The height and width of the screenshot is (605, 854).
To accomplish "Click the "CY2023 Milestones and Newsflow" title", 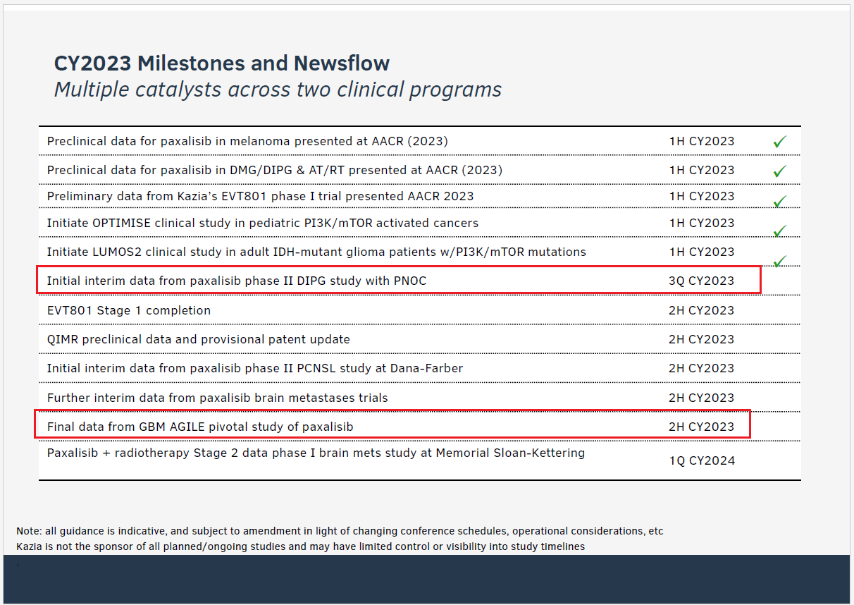I will (222, 63).
